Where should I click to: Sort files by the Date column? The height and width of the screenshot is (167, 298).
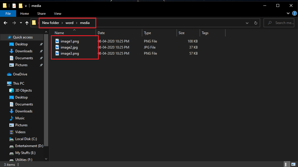click(x=101, y=33)
